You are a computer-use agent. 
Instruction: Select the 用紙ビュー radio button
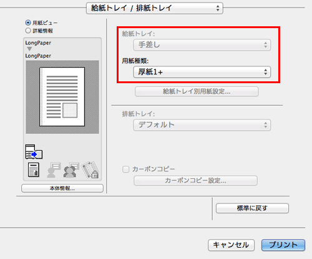coord(28,23)
